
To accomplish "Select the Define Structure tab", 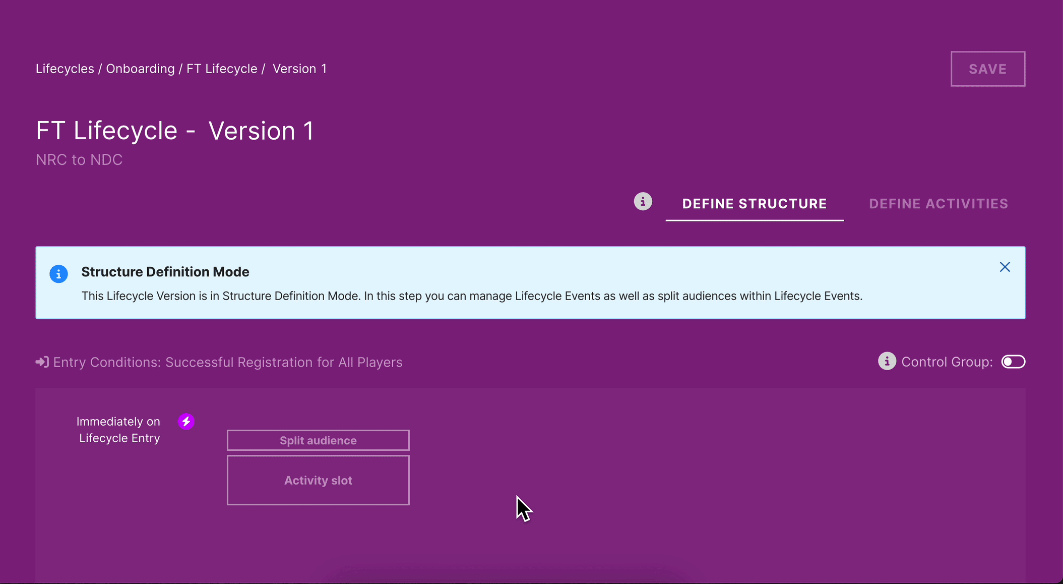I will 754,204.
